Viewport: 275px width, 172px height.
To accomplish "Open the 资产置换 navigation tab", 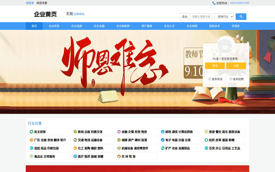I will point(147,26).
